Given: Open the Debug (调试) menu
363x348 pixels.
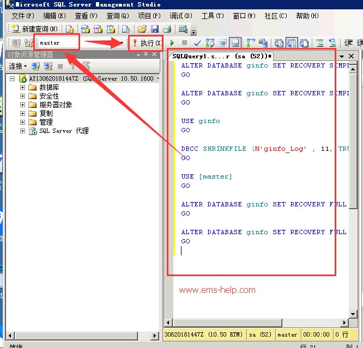Looking at the screenshot, I should pyautogui.click(x=181, y=16).
